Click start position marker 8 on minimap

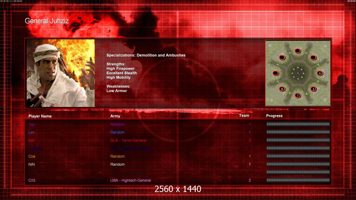(x=282, y=89)
